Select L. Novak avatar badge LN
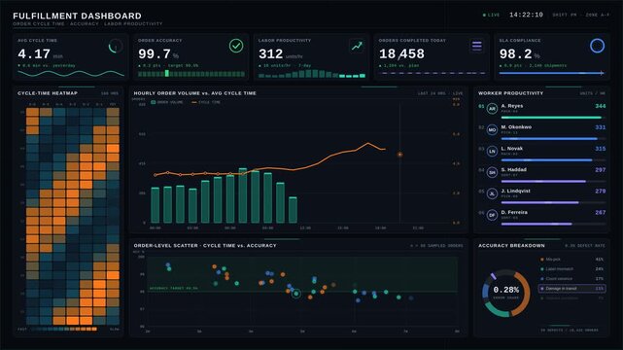623x350 pixels. (492, 152)
